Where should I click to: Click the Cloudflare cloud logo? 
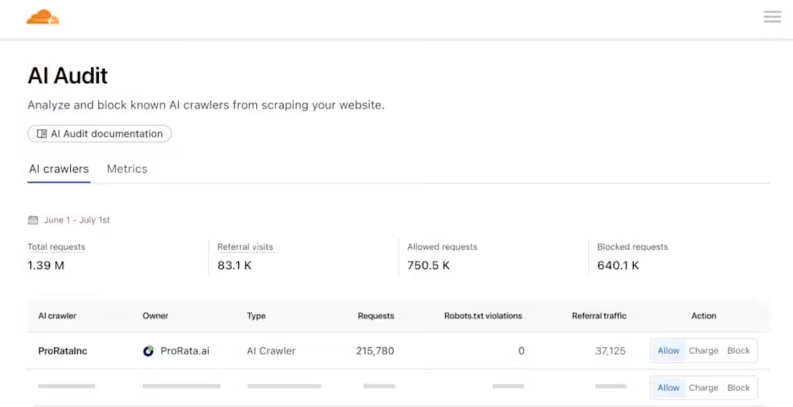[x=43, y=17]
